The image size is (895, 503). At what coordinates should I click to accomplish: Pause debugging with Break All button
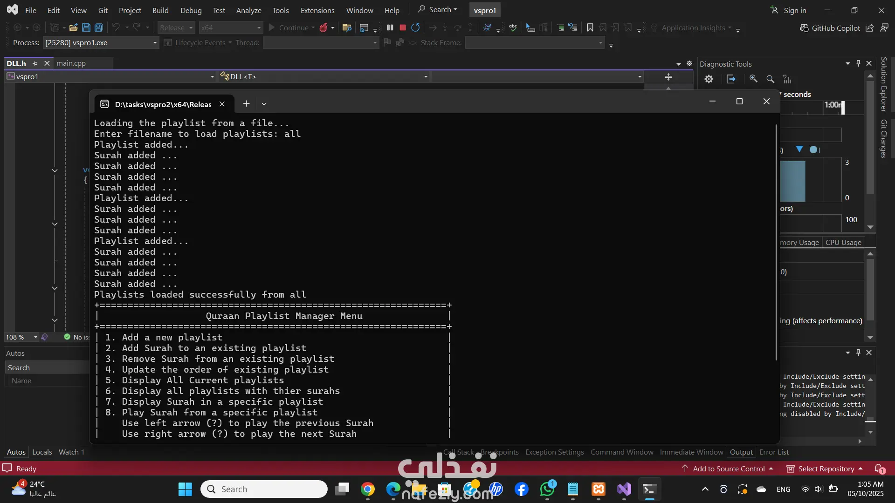pyautogui.click(x=390, y=28)
